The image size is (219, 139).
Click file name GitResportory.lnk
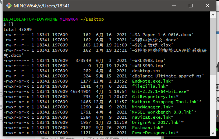[x=154, y=97]
